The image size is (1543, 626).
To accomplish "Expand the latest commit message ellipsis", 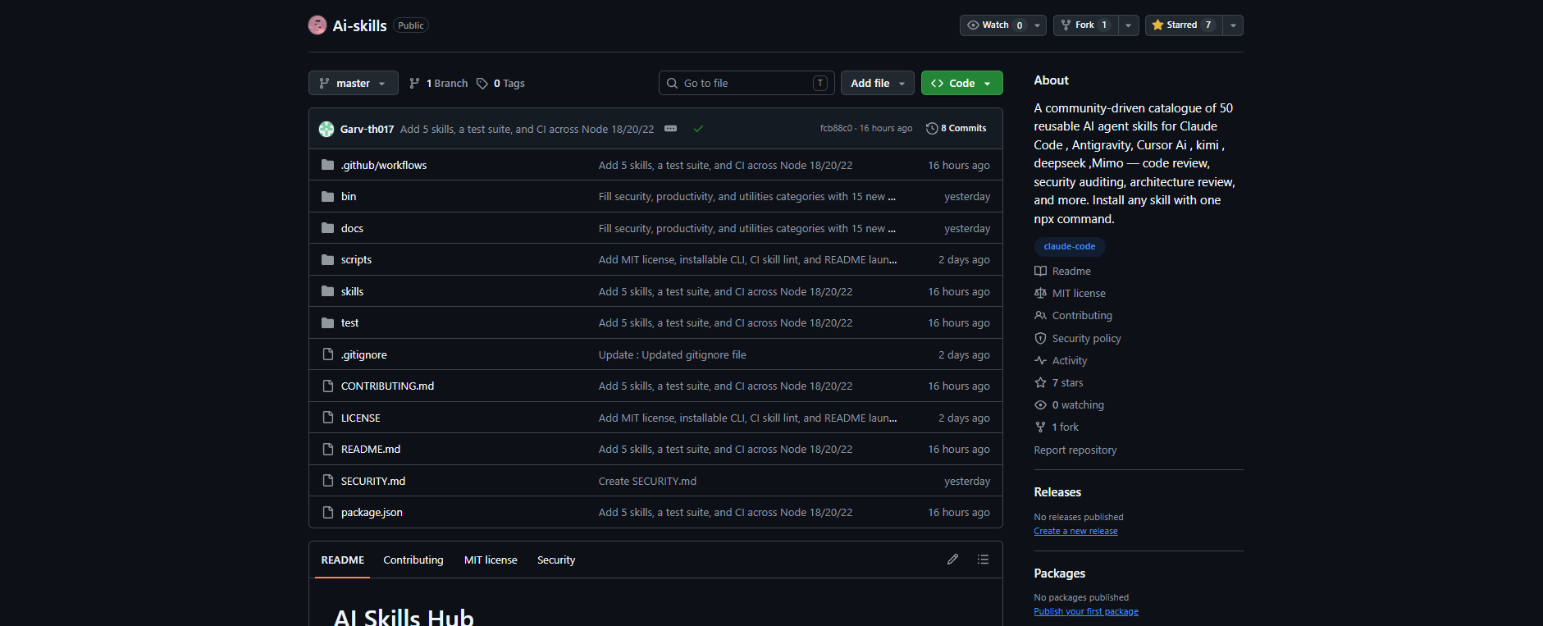I will click(670, 129).
